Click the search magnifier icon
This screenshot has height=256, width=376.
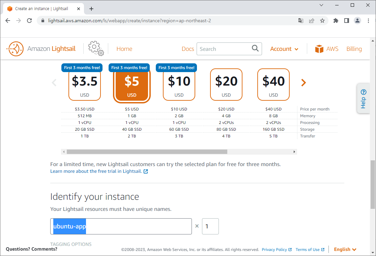[255, 49]
